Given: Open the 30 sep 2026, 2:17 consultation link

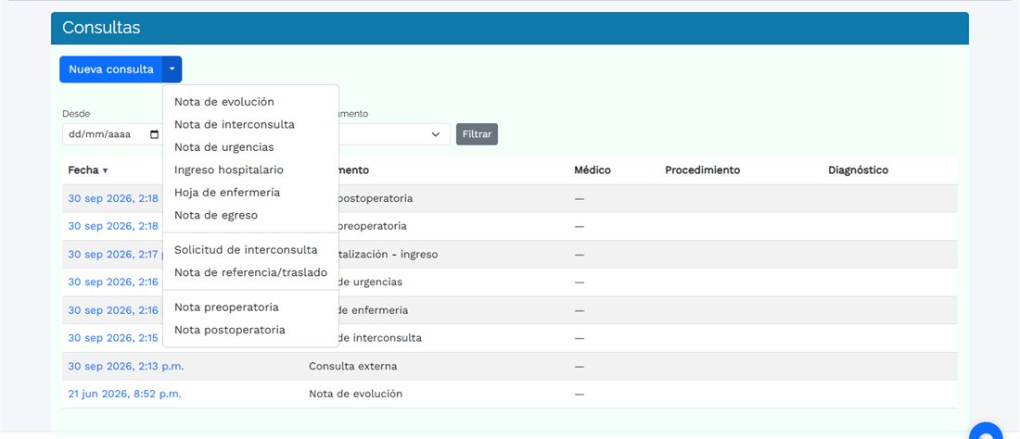Looking at the screenshot, I should (x=114, y=255).
